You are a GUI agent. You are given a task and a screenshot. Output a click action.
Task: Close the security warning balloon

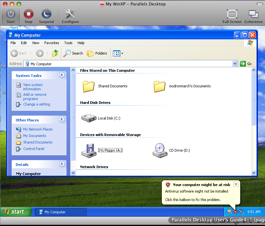click(236, 184)
